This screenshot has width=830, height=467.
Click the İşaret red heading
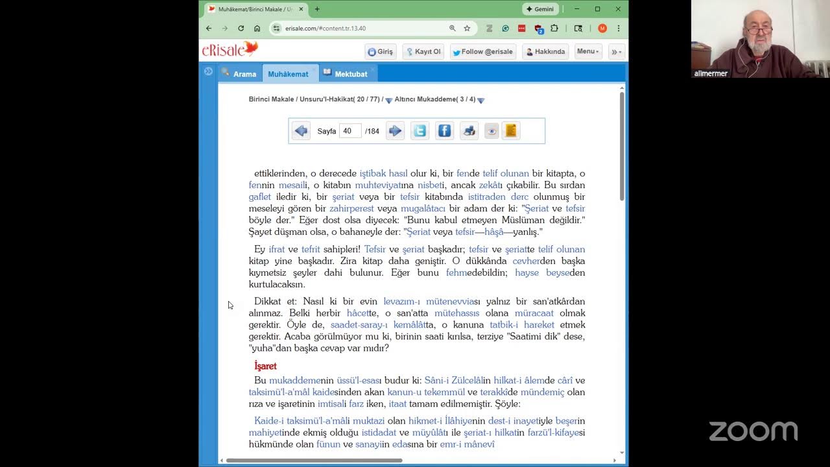click(265, 366)
